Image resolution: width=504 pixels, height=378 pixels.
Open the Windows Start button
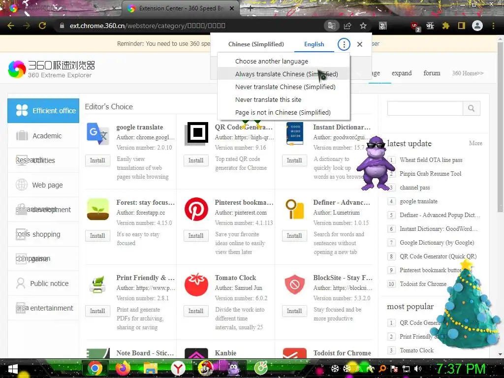(x=12, y=369)
